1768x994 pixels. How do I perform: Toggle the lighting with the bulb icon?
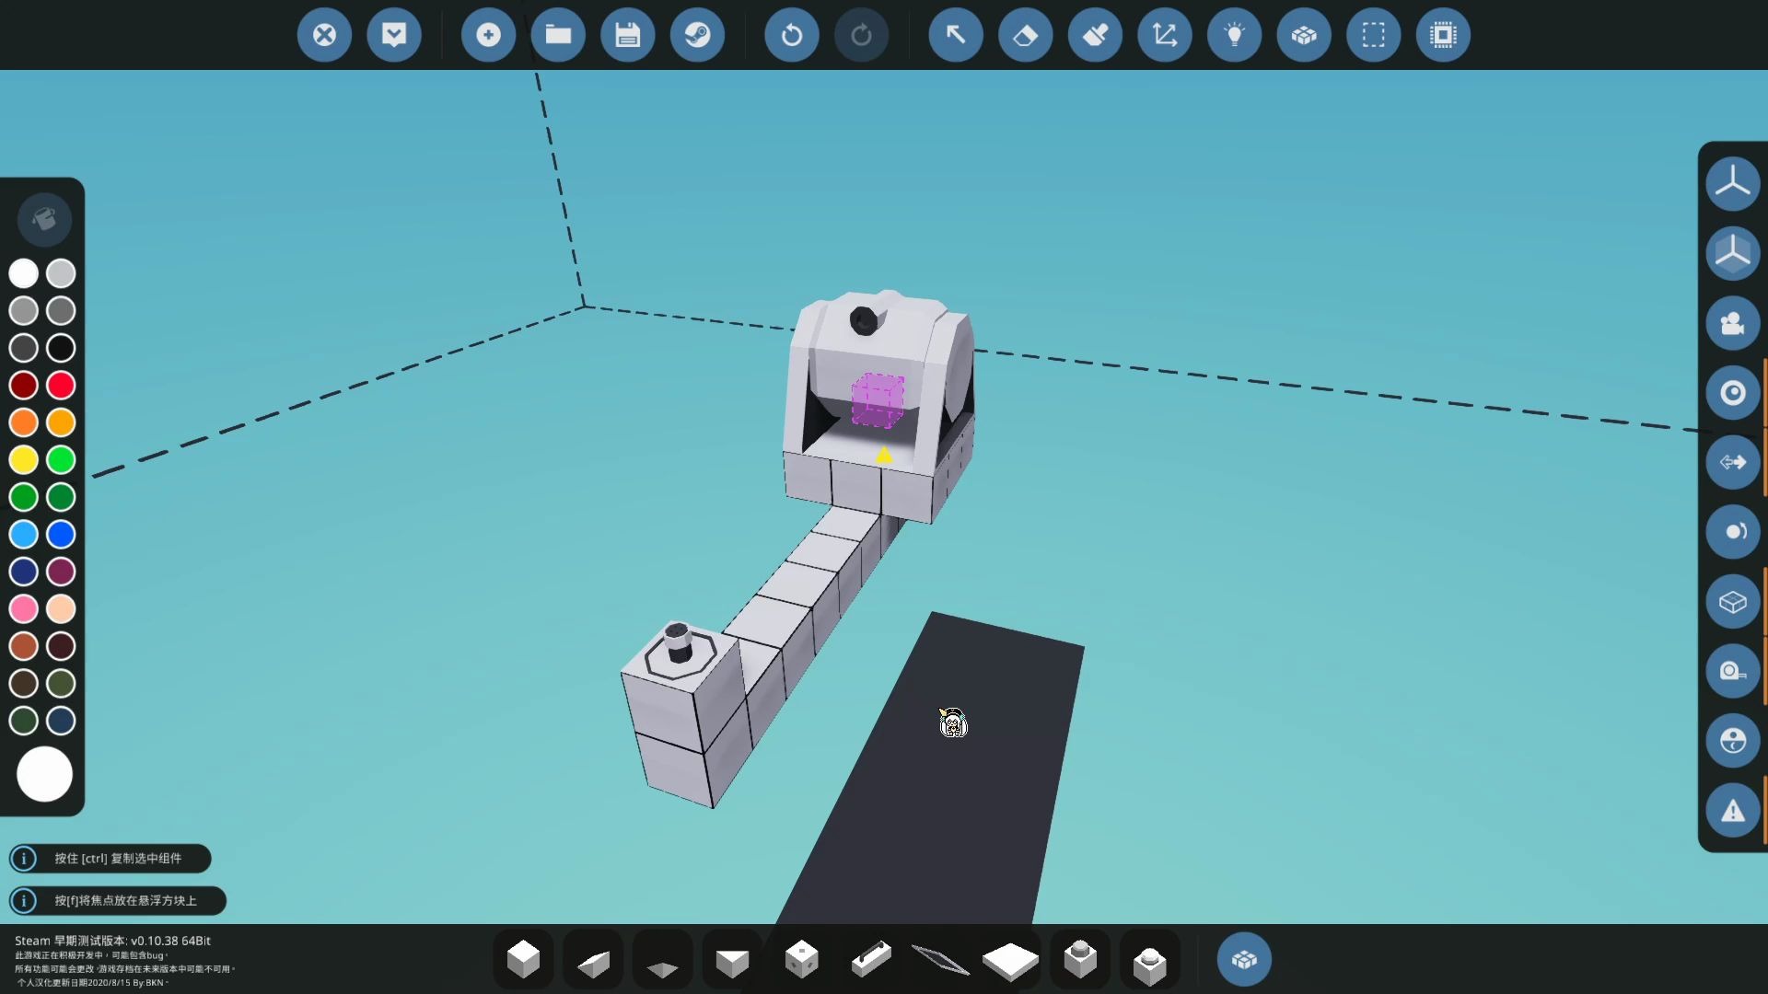tap(1234, 35)
